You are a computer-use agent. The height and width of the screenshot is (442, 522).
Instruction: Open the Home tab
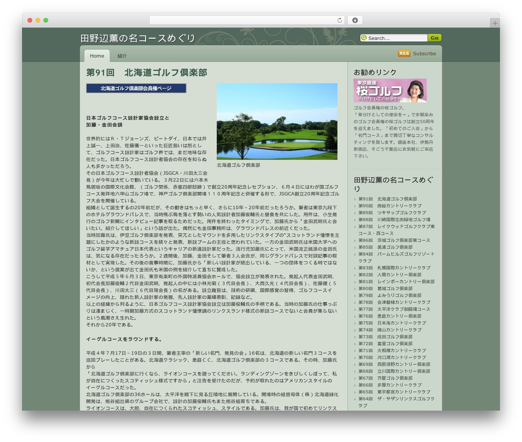(x=97, y=56)
